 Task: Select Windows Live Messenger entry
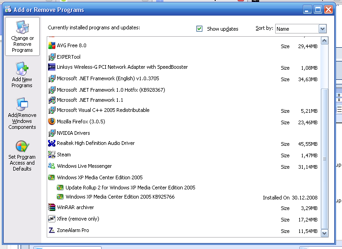(184, 166)
